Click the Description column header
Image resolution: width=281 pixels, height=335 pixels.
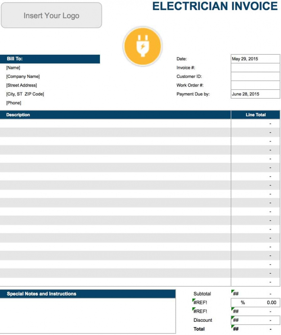115,115
